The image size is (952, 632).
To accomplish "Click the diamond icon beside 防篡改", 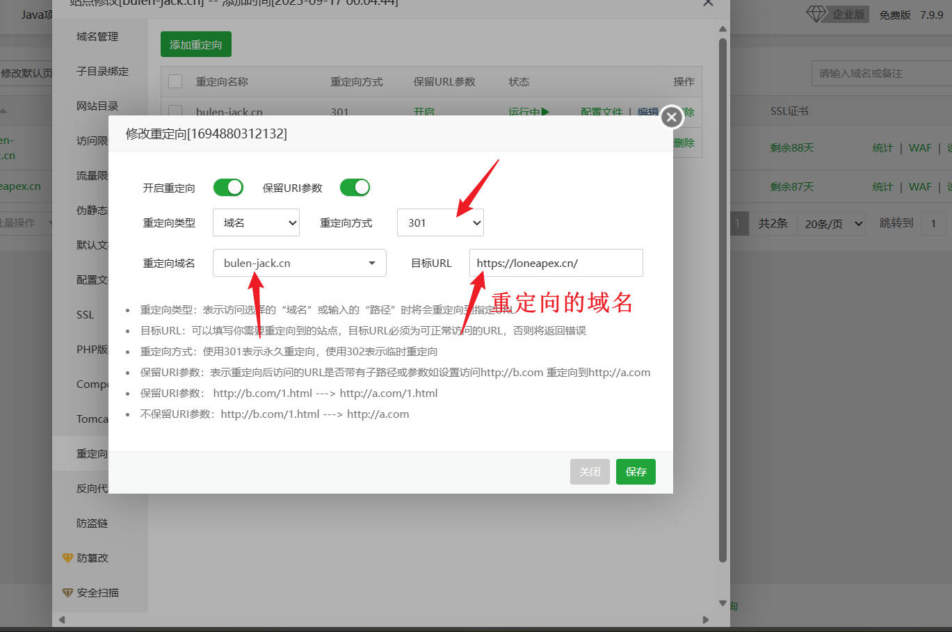I will pos(67,558).
